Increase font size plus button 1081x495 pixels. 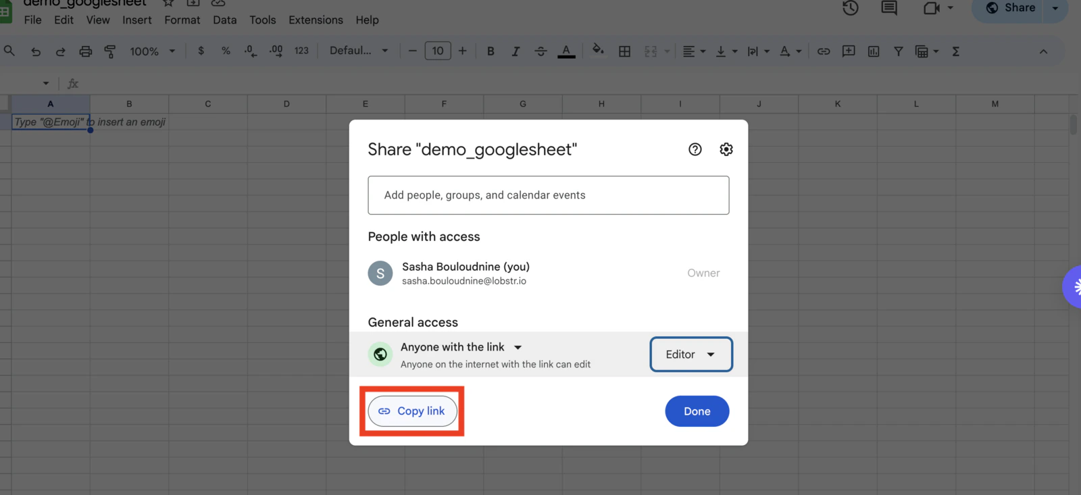462,51
